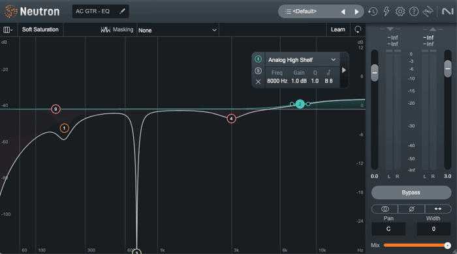
Task: Open the preset list icon next to Default
Action: [x=288, y=11]
